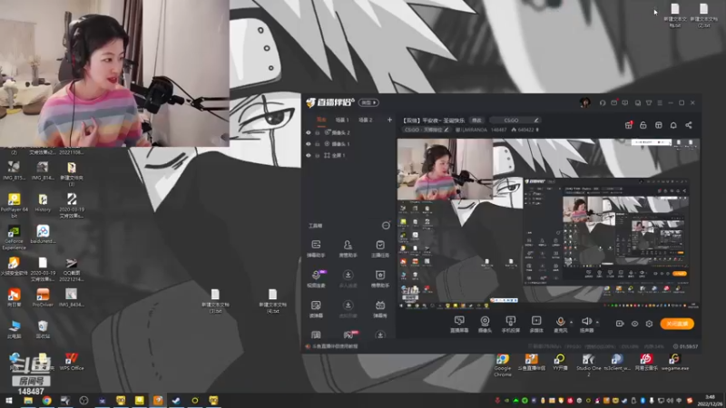Open the notification bell icon

pyautogui.click(x=673, y=125)
